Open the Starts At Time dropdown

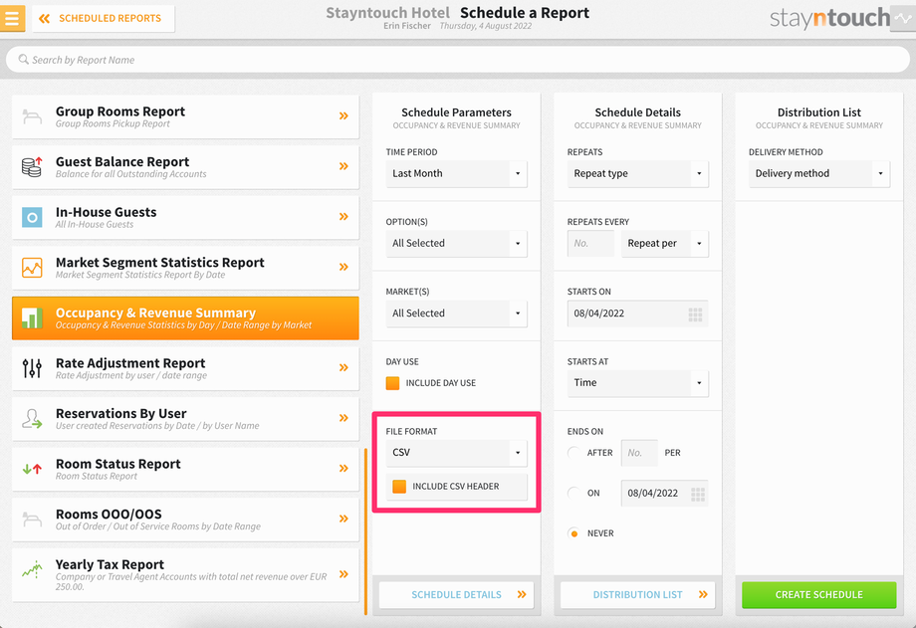[638, 383]
